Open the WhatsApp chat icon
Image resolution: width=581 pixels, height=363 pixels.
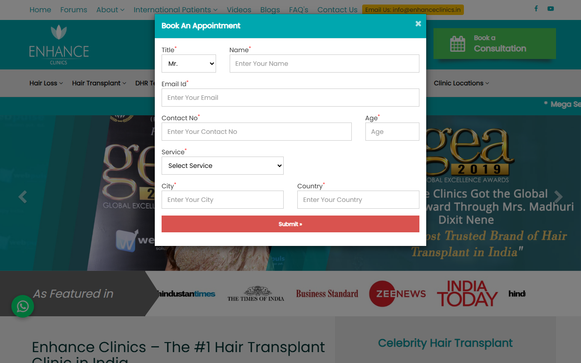point(23,307)
